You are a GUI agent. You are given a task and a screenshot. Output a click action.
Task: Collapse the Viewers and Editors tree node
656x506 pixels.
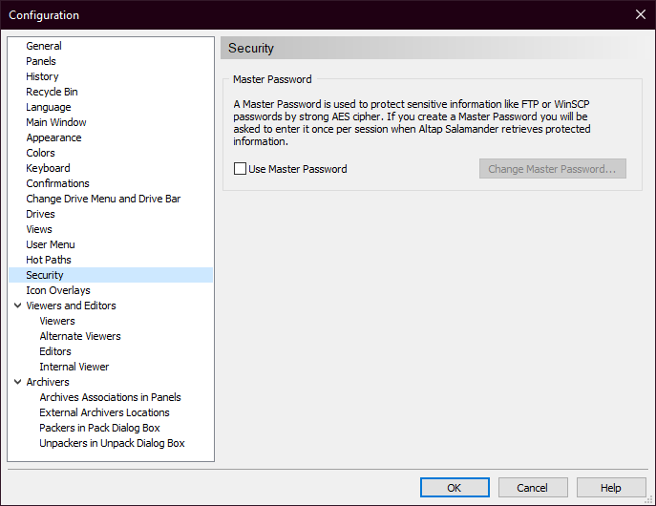(17, 306)
